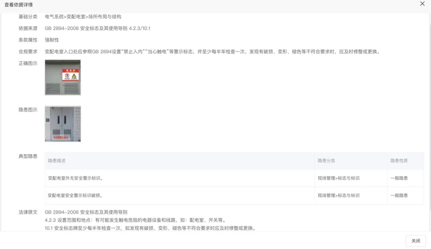431x249 pixels.
Task: Click 现场管理>标志与标识 in the first hazard row
Action: pos(338,178)
